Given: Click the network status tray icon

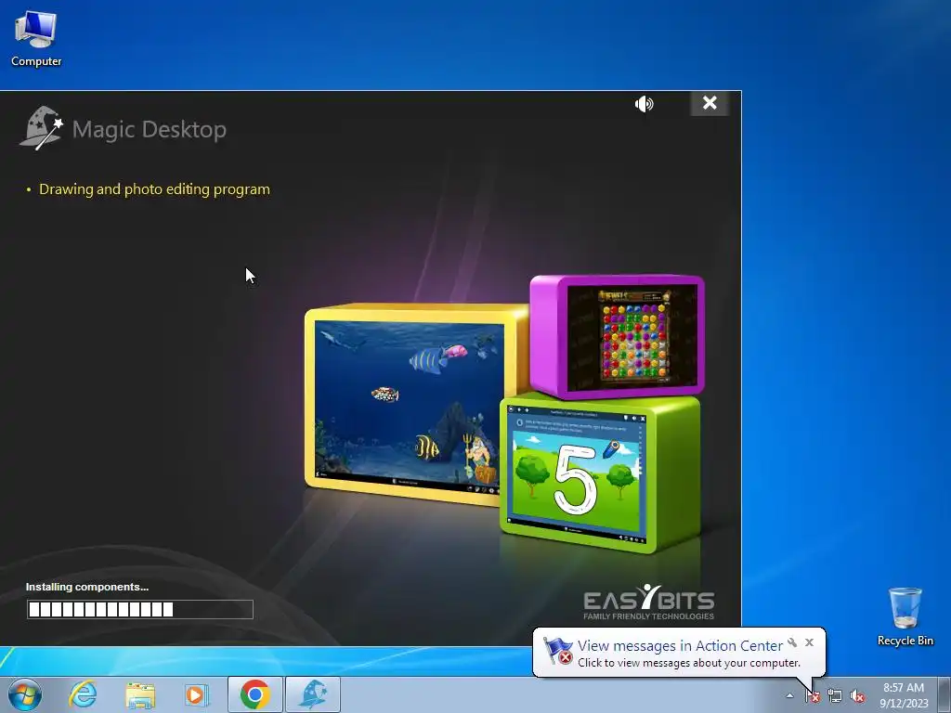Looking at the screenshot, I should (x=835, y=696).
